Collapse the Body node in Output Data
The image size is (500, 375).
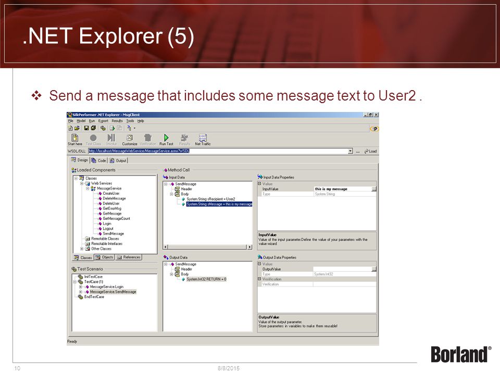point(171,274)
